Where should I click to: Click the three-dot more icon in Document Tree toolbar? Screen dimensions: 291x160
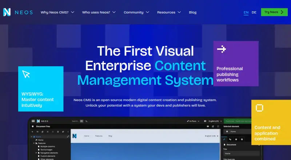click(x=68, y=132)
